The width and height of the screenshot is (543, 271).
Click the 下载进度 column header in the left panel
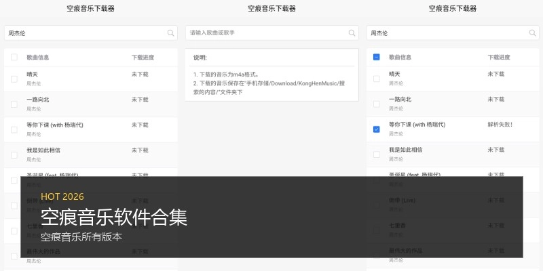point(143,58)
